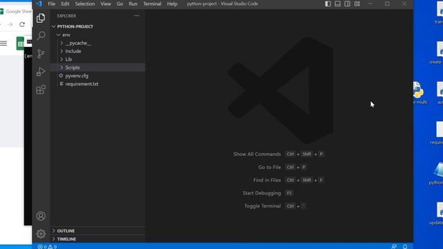Open the Go menu
Viewport: 443px width, 249px height.
click(x=120, y=3)
